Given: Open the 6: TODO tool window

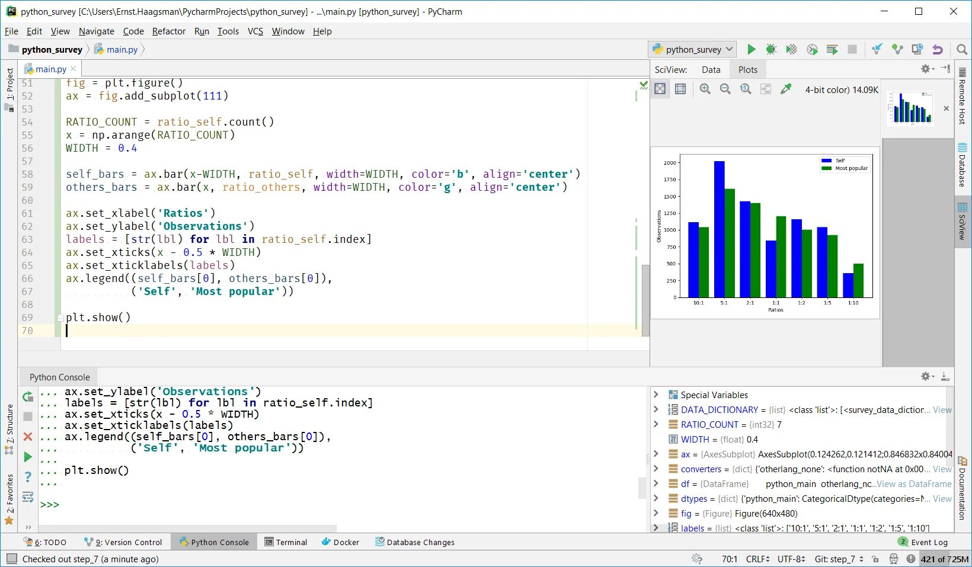Looking at the screenshot, I should [45, 542].
